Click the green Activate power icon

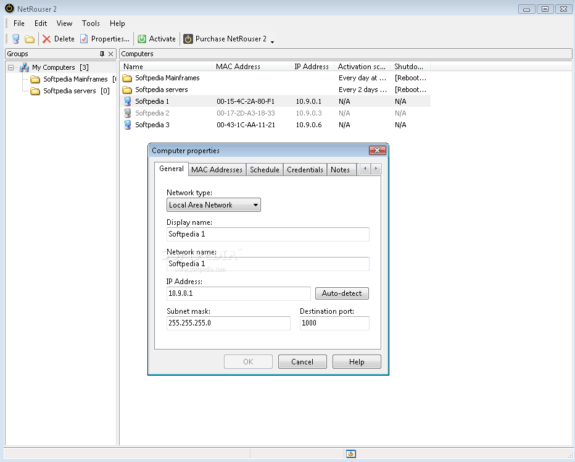[x=142, y=39]
